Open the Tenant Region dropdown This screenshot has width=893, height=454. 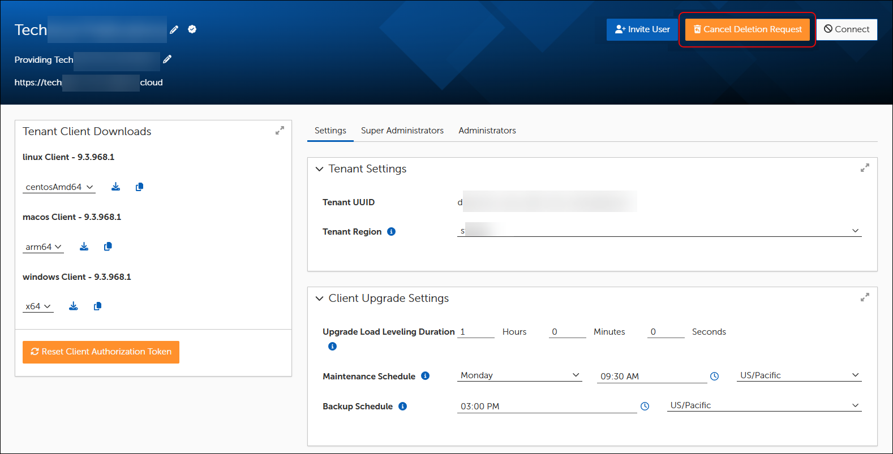pos(659,231)
